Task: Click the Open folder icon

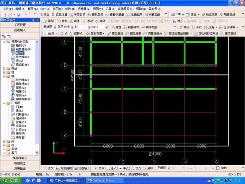Action: [10, 15]
